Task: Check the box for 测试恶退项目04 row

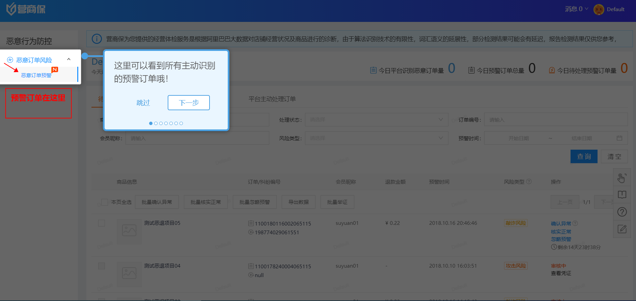Action: (x=102, y=266)
